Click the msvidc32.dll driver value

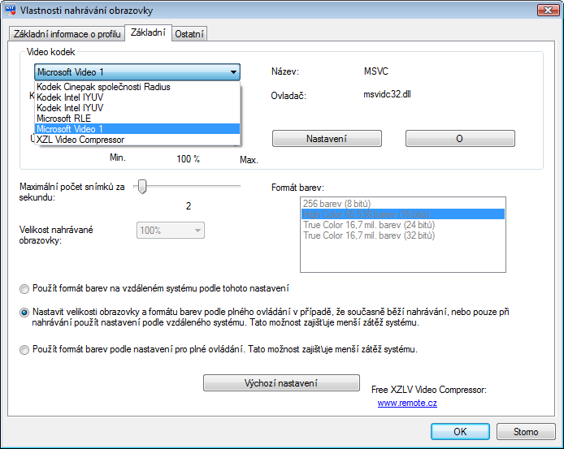coord(387,94)
